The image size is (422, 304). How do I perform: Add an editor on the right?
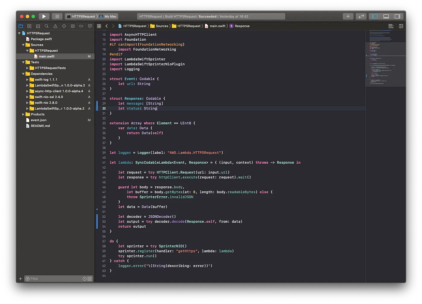[401, 26]
